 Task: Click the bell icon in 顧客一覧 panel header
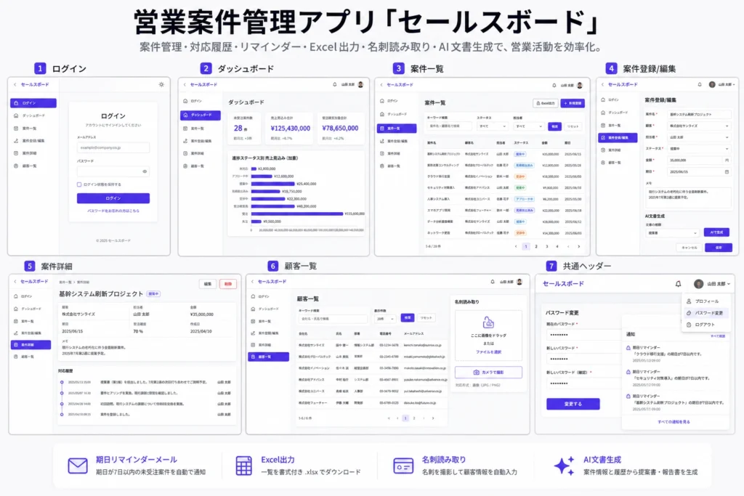click(x=493, y=282)
